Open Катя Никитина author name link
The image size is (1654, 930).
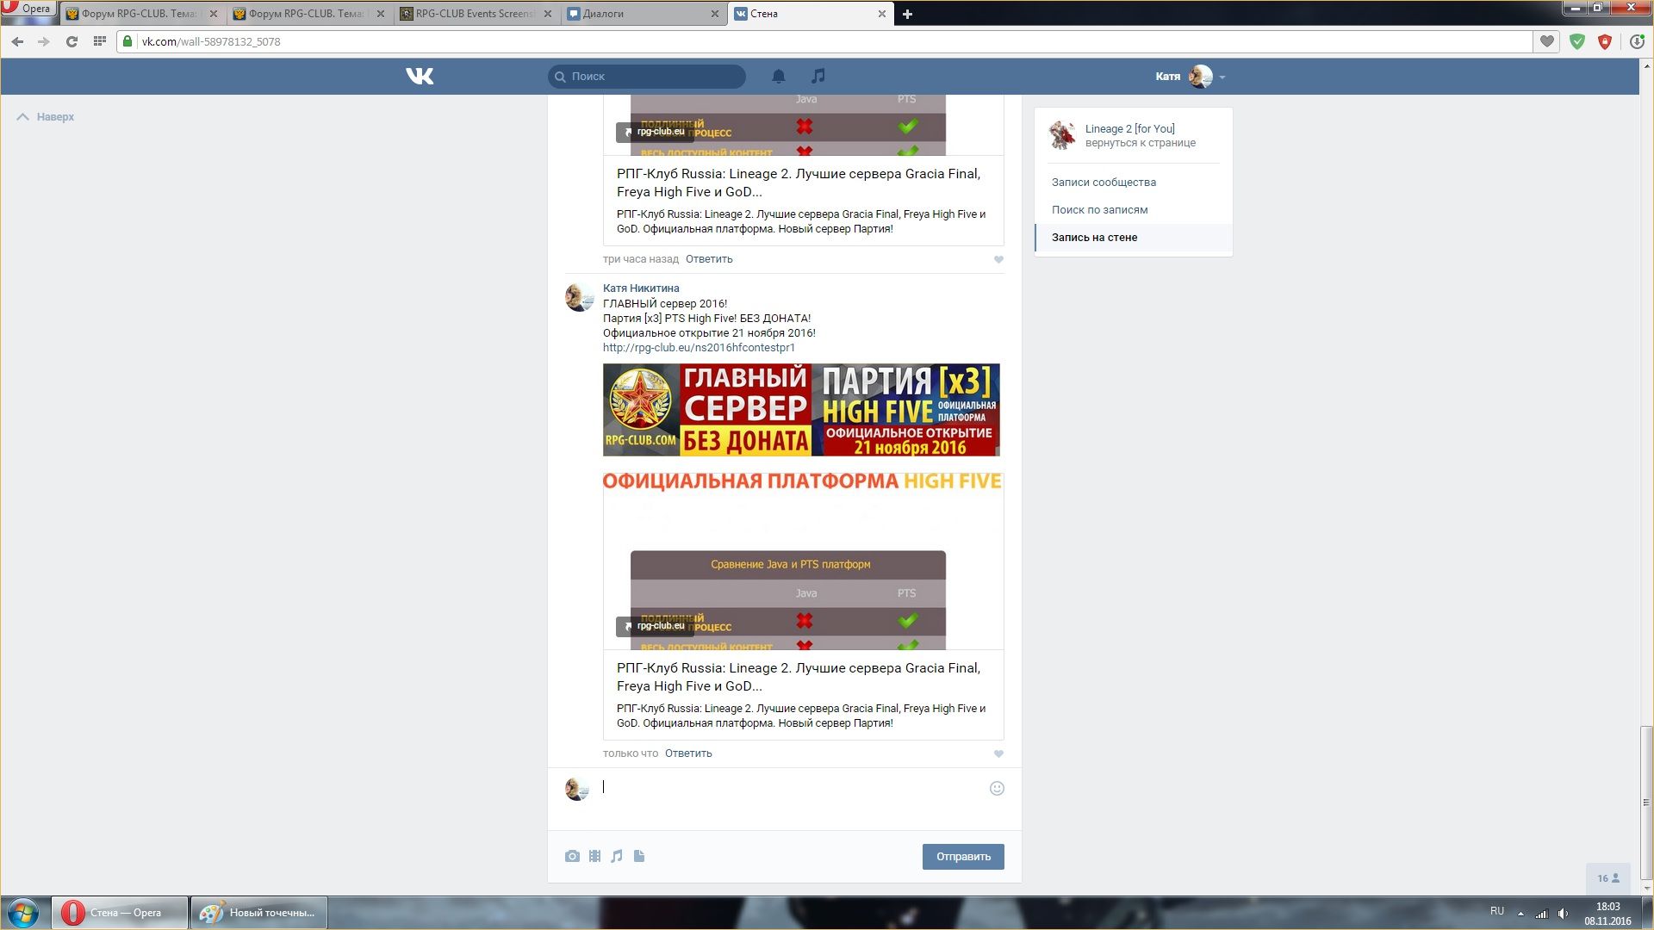pyautogui.click(x=641, y=288)
